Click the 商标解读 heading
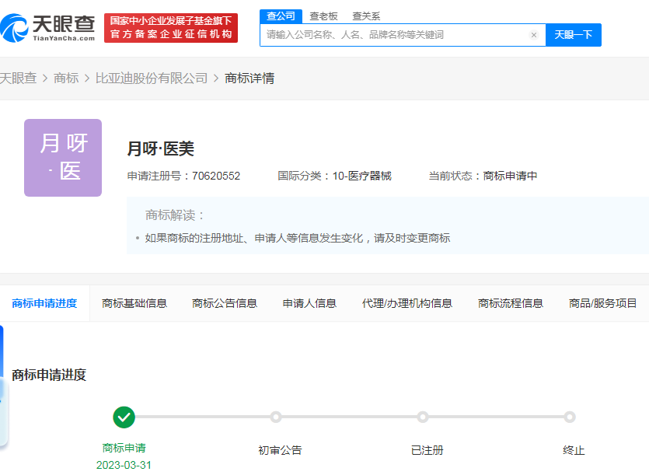Viewport: 649px width, 475px height. [175, 215]
